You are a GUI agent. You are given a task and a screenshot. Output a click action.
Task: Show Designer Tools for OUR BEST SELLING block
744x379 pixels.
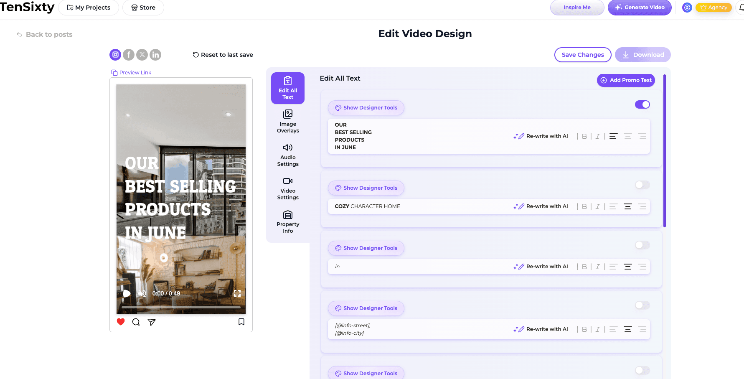[366, 108]
